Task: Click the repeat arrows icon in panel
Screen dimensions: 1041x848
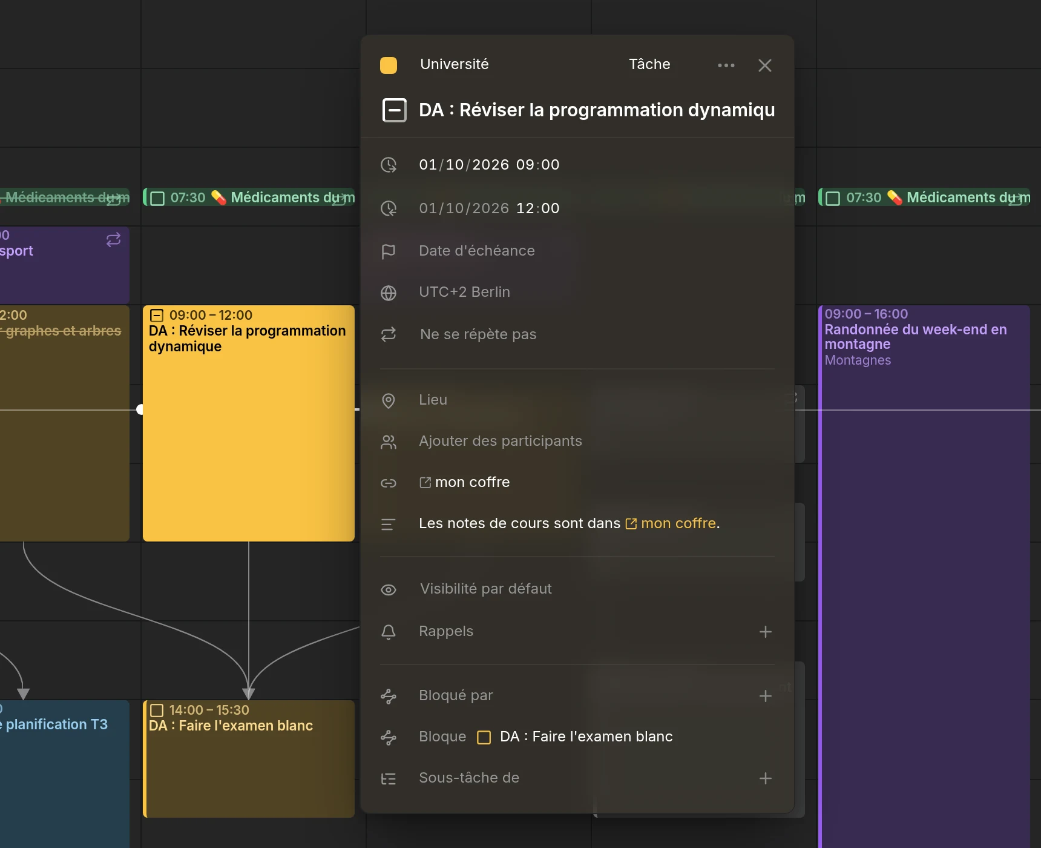Action: [x=389, y=334]
